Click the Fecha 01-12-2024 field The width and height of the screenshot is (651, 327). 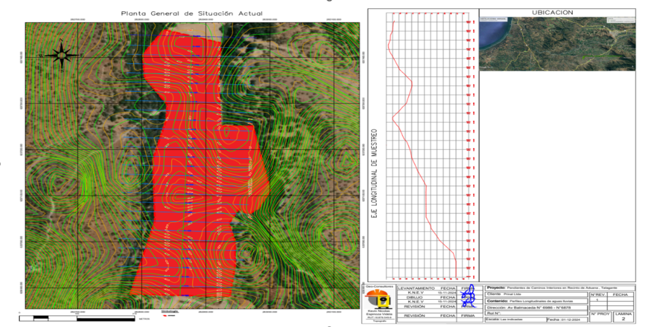(564, 320)
